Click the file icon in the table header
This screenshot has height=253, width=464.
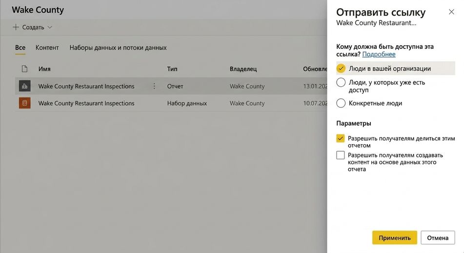[24, 69]
